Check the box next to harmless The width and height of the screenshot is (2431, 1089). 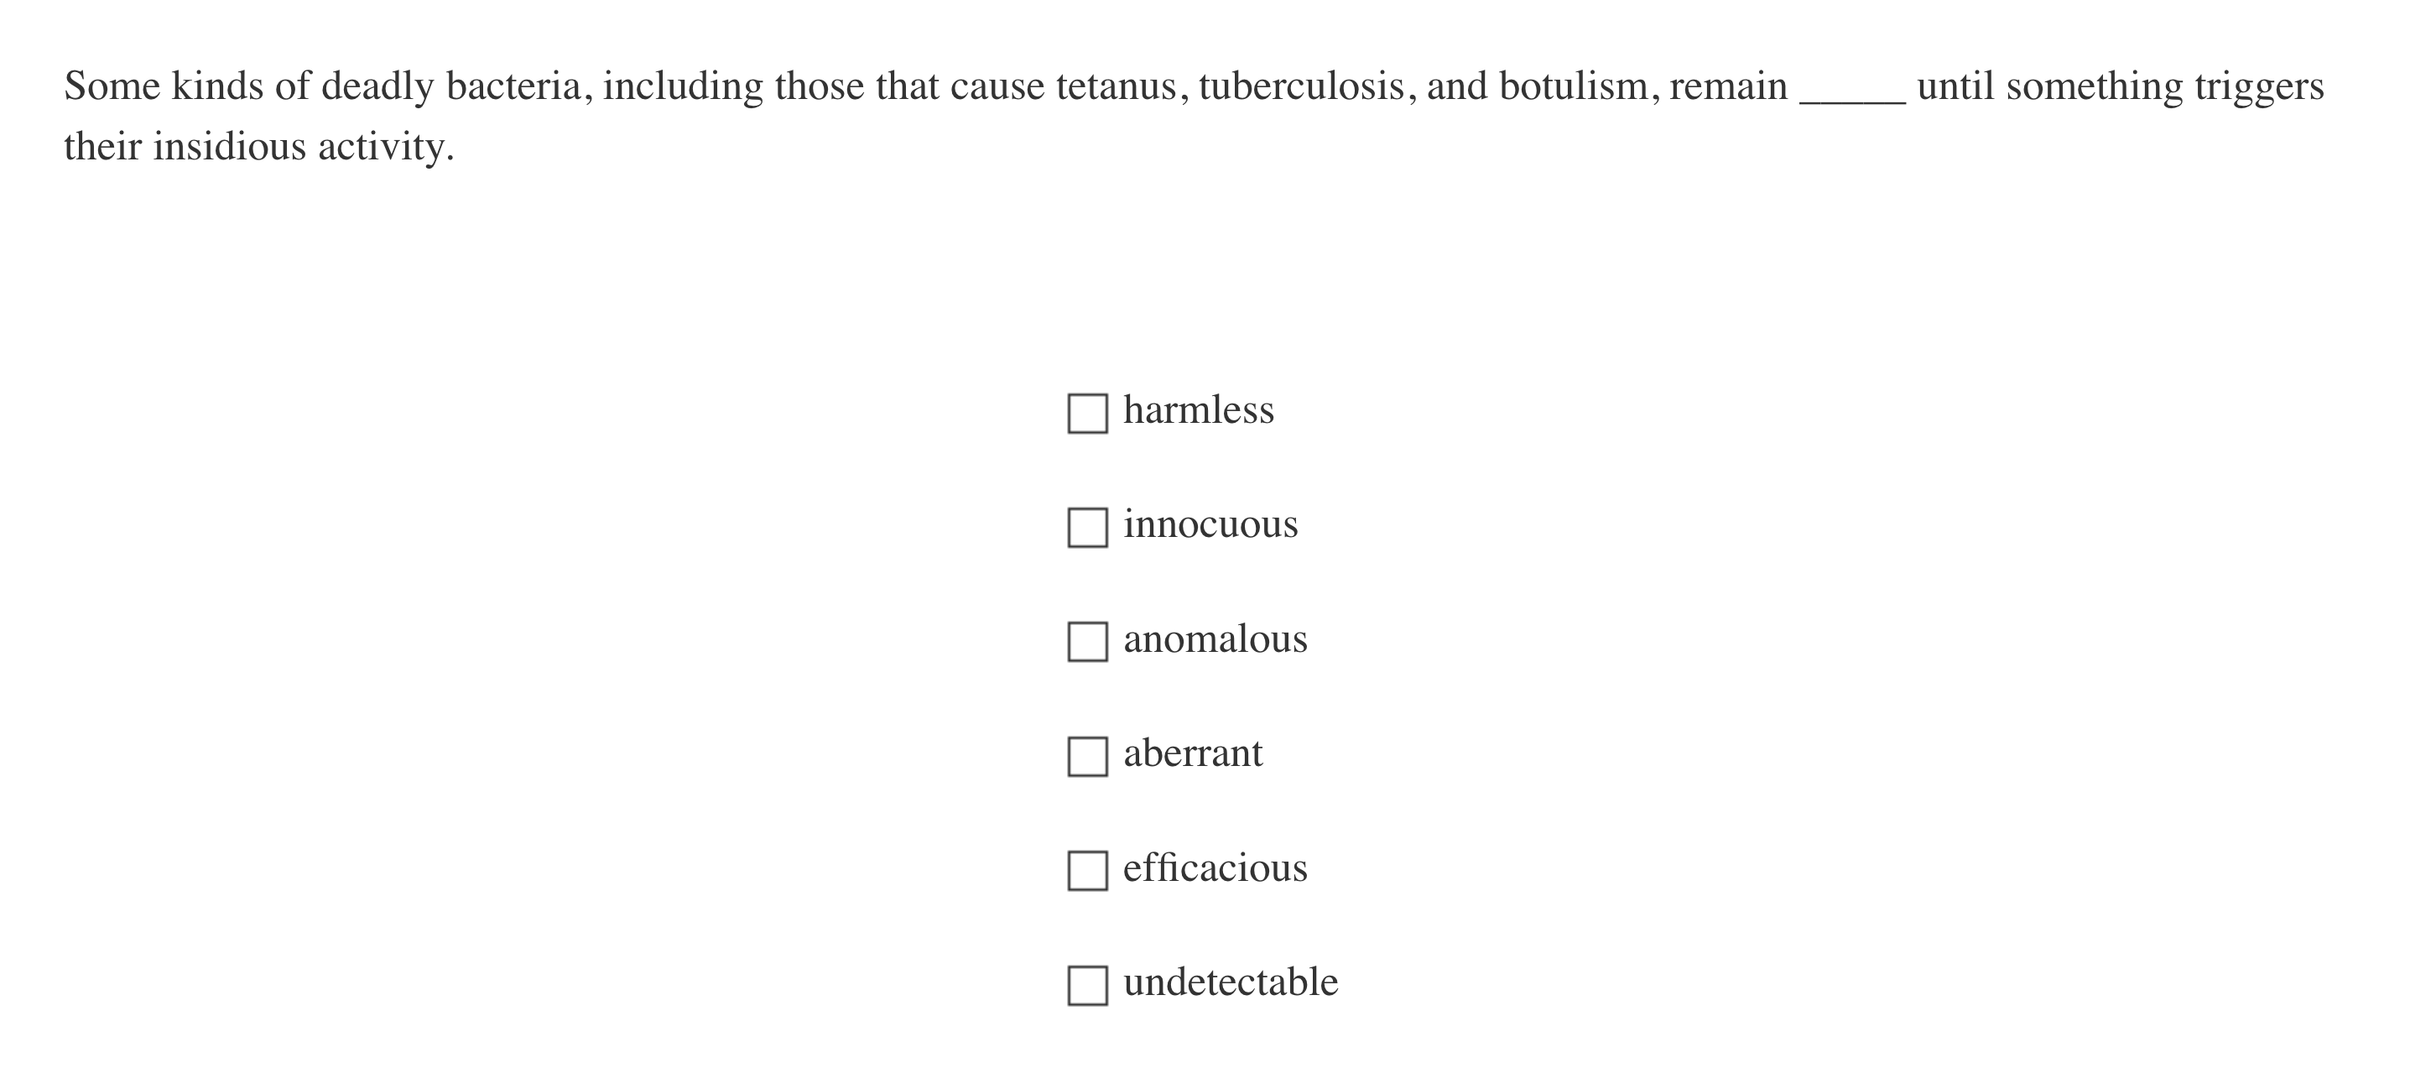[1087, 413]
